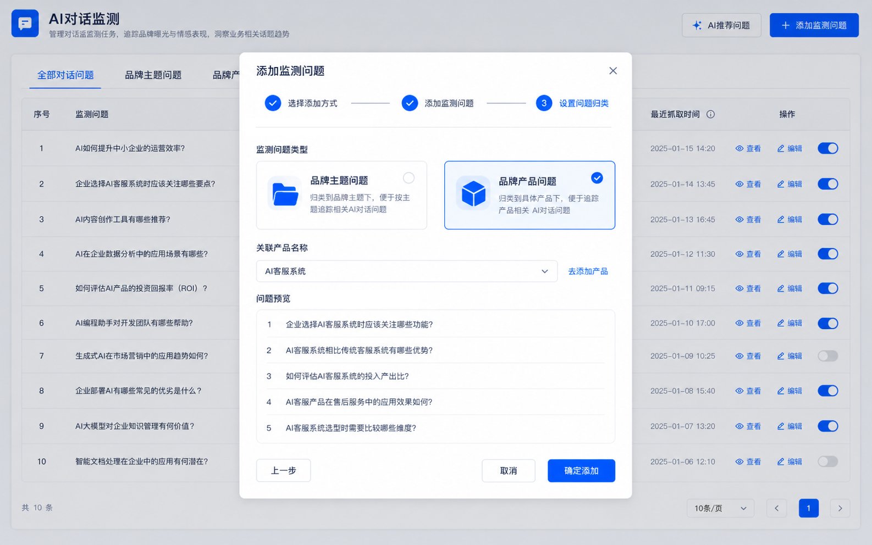This screenshot has width=872, height=545.
Task: Click step 3 circle 设置问题归类
Action: coord(544,103)
